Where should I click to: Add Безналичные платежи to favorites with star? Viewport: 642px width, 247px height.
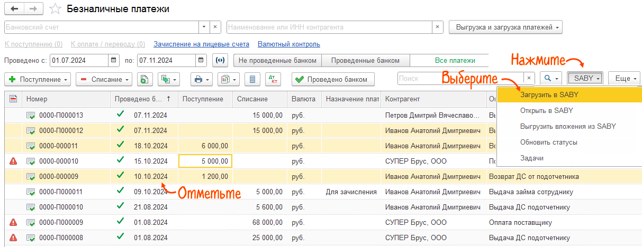point(55,9)
